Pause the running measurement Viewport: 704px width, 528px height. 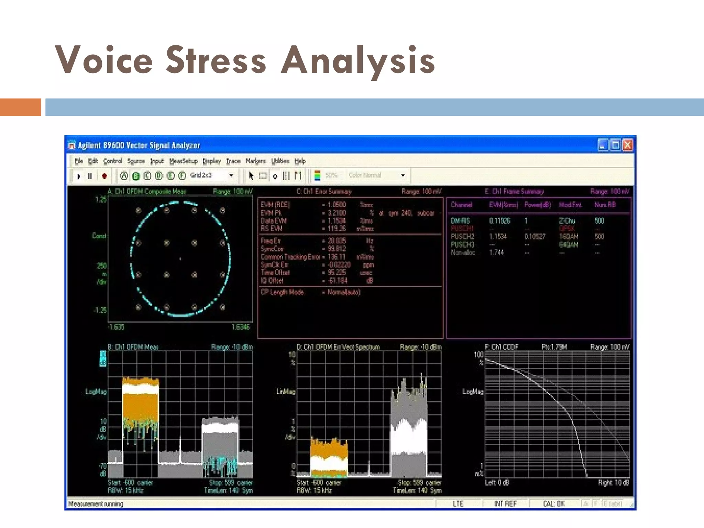[90, 176]
